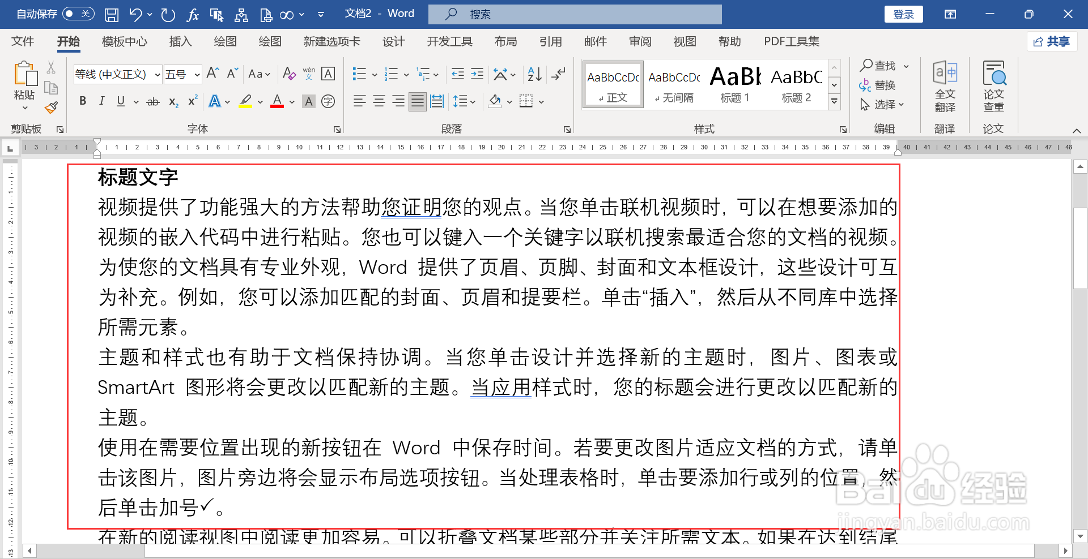
Task: Toggle bold formatting
Action: tap(82, 101)
